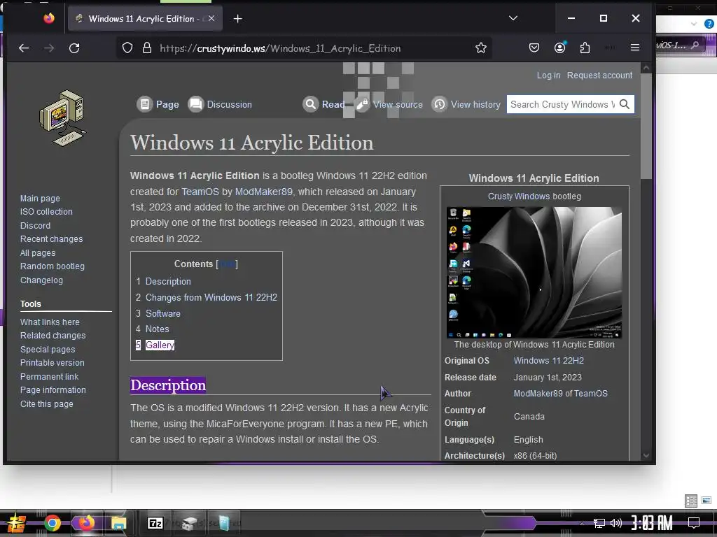This screenshot has height=537, width=717.
Task: Open the Cite this page link
Action: point(46,404)
